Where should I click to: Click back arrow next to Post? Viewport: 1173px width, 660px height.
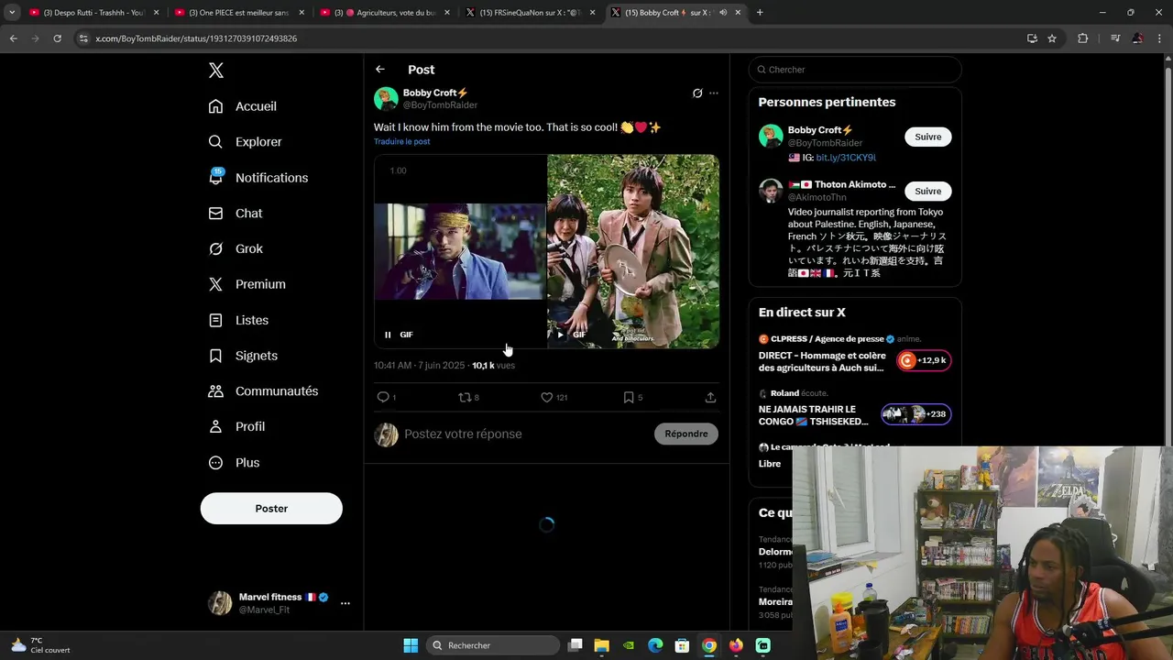point(380,70)
